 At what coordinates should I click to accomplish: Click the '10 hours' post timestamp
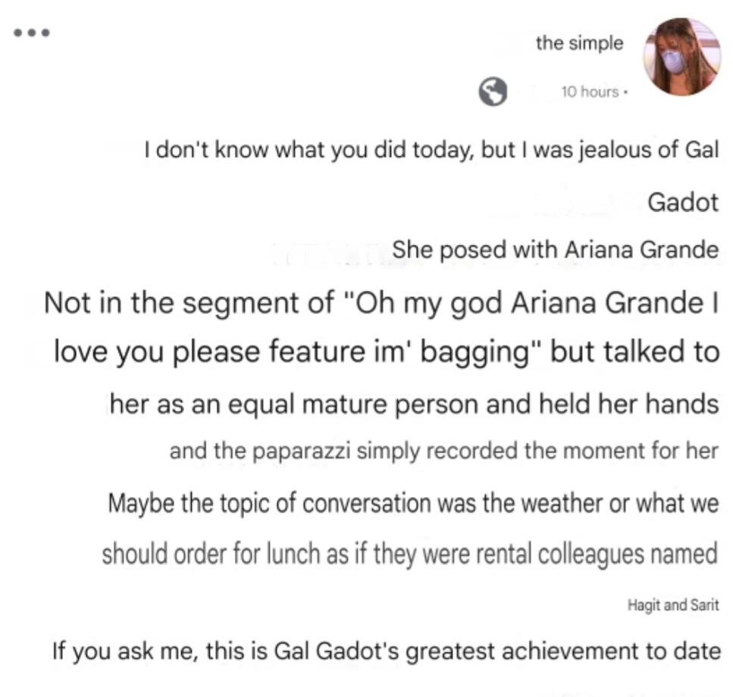click(590, 92)
